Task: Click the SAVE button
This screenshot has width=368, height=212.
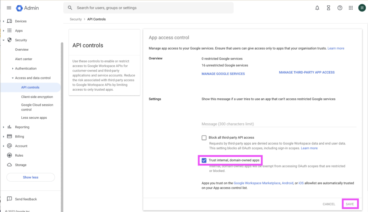Action: 350,204
